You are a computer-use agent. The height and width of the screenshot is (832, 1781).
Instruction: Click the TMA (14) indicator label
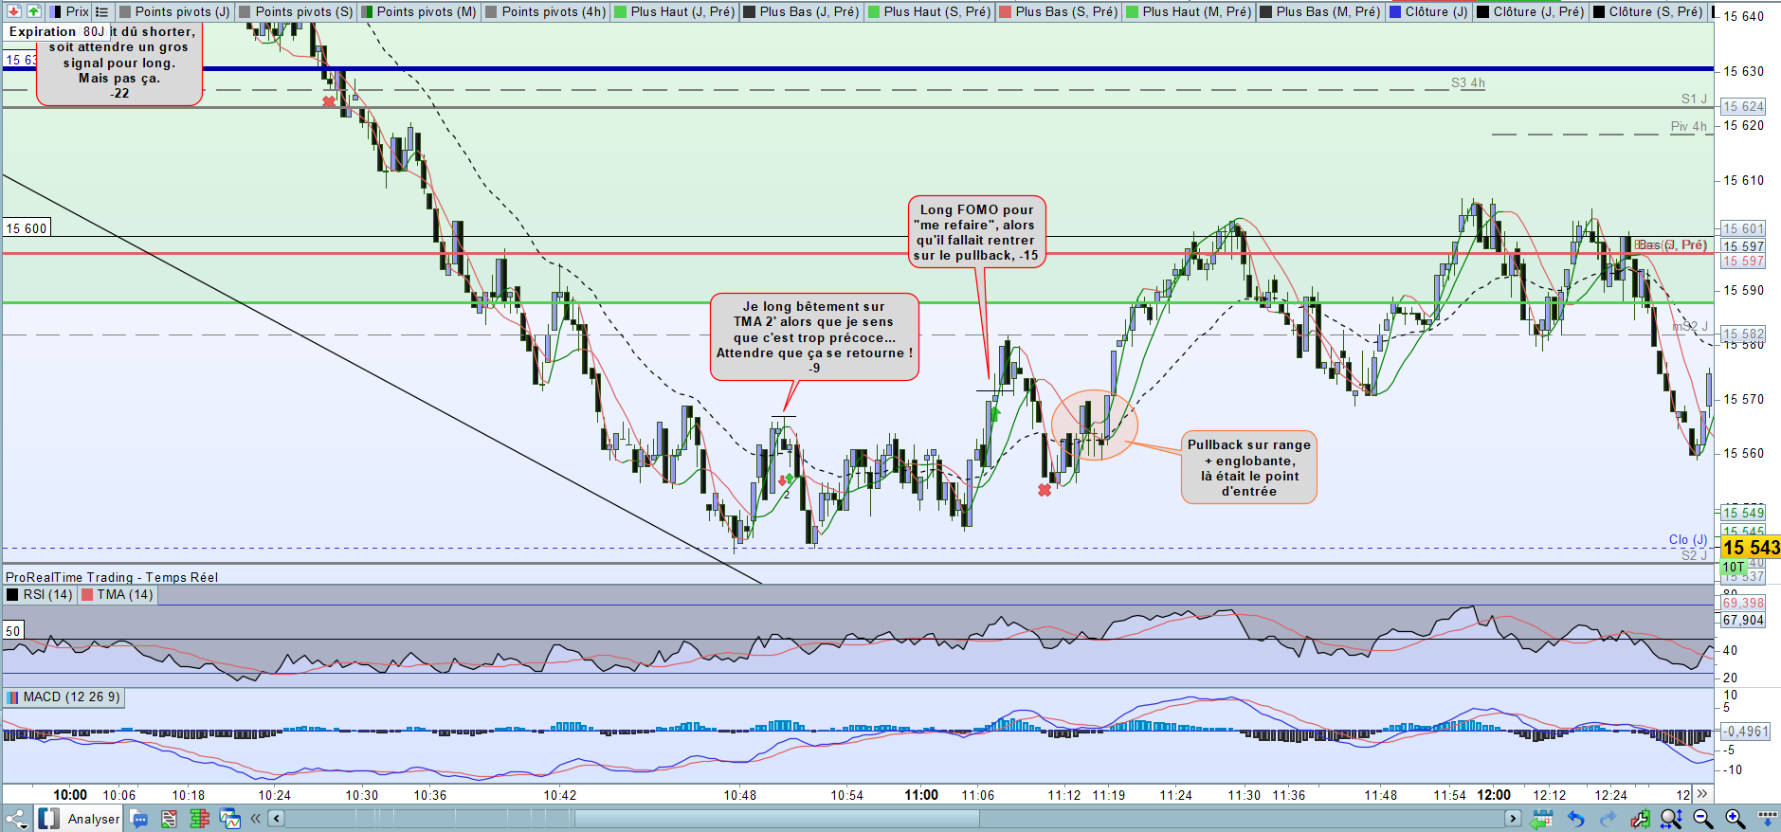pyautogui.click(x=125, y=594)
